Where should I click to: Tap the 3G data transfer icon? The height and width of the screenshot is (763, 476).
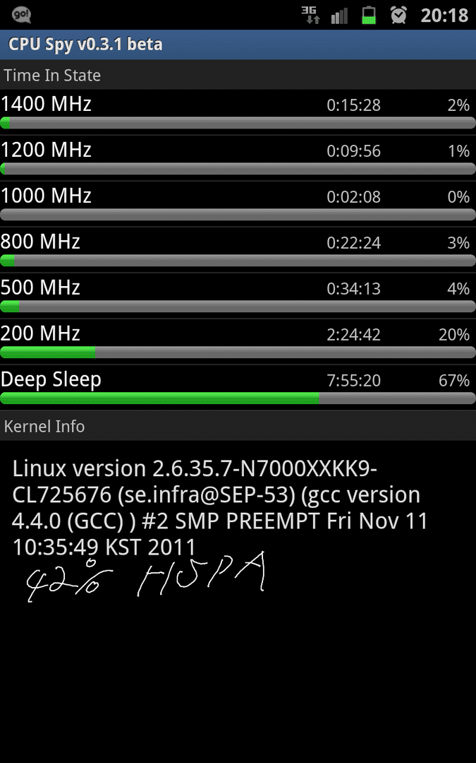point(310,15)
